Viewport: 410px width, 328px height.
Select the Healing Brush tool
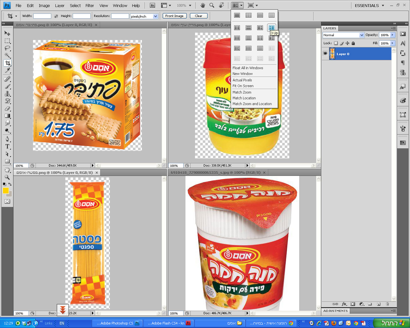pyautogui.click(x=7, y=79)
